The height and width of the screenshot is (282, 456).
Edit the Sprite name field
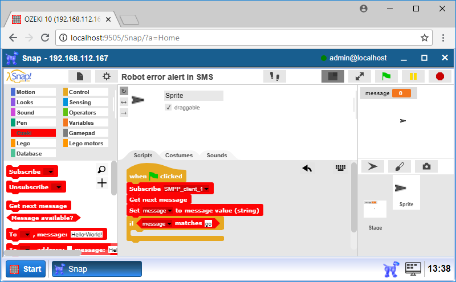pos(194,96)
